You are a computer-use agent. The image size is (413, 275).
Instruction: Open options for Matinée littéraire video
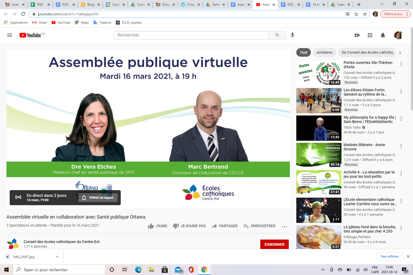pos(401,146)
